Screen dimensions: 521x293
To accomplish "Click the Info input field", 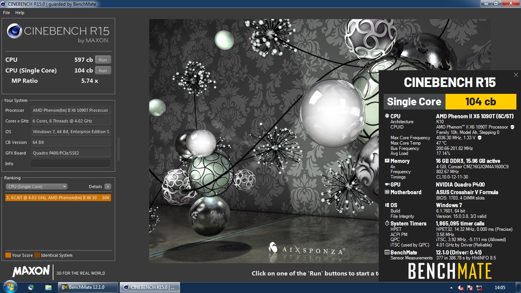I will pos(71,164).
